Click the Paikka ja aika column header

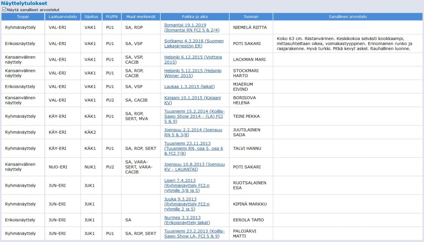pos(195,17)
